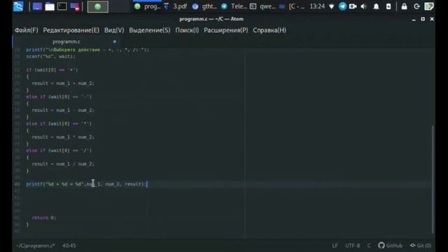
Task: Switch to the gtht... browser taskbar window
Action: coord(204,6)
